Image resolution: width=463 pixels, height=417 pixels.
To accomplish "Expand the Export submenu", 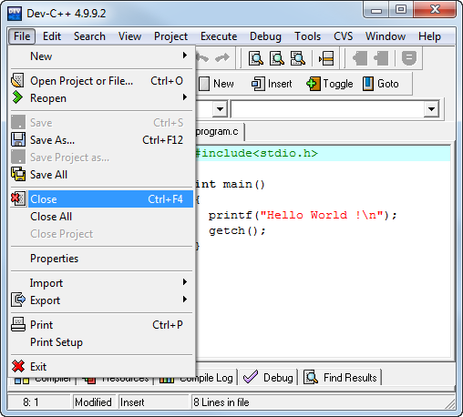I will coord(102,300).
